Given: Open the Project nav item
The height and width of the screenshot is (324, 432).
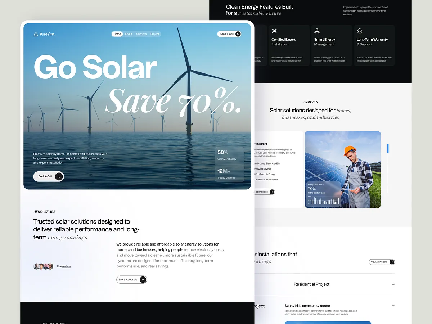Looking at the screenshot, I should [155, 34].
